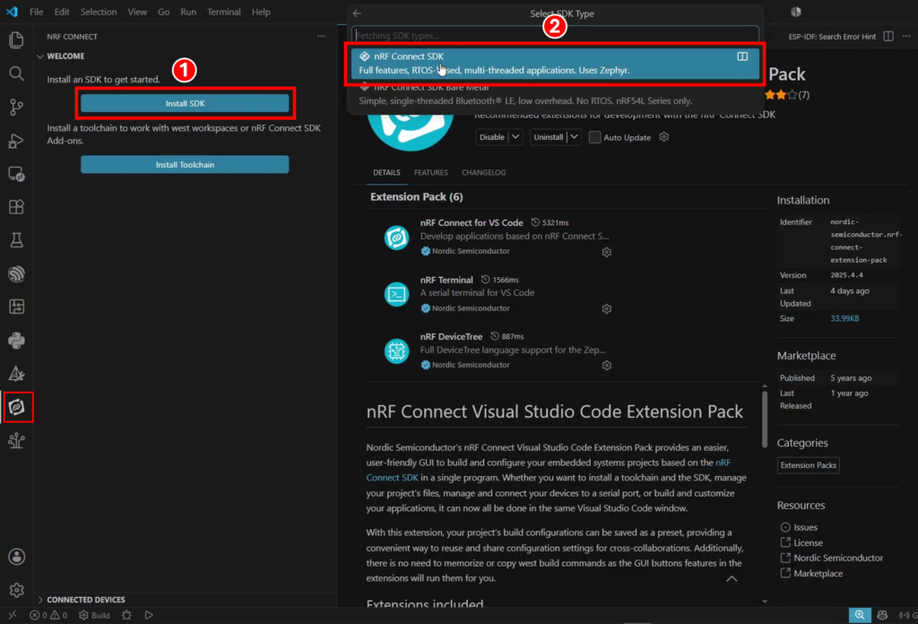Open the Uninstall dropdown arrow

575,137
